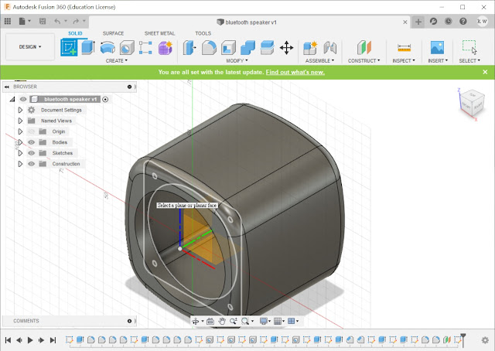Click the ViewCube in the viewport

tap(471, 104)
